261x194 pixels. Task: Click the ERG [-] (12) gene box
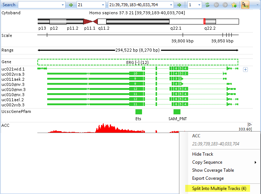(138, 62)
